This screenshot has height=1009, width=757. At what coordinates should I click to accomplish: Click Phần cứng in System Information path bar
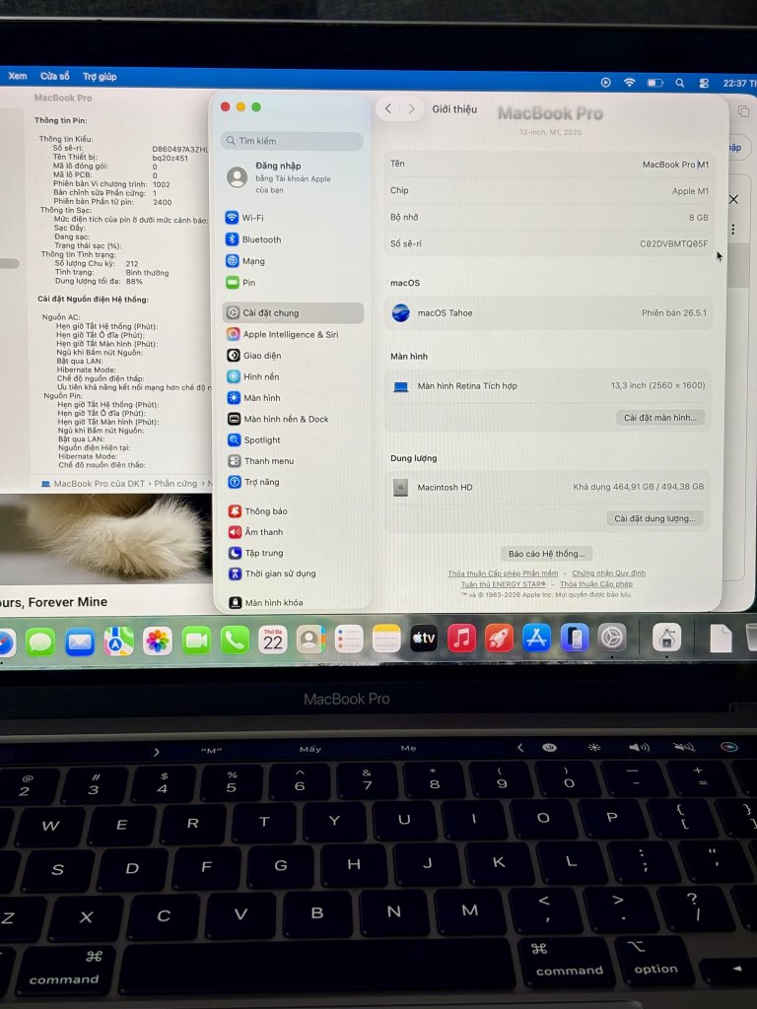pos(175,483)
